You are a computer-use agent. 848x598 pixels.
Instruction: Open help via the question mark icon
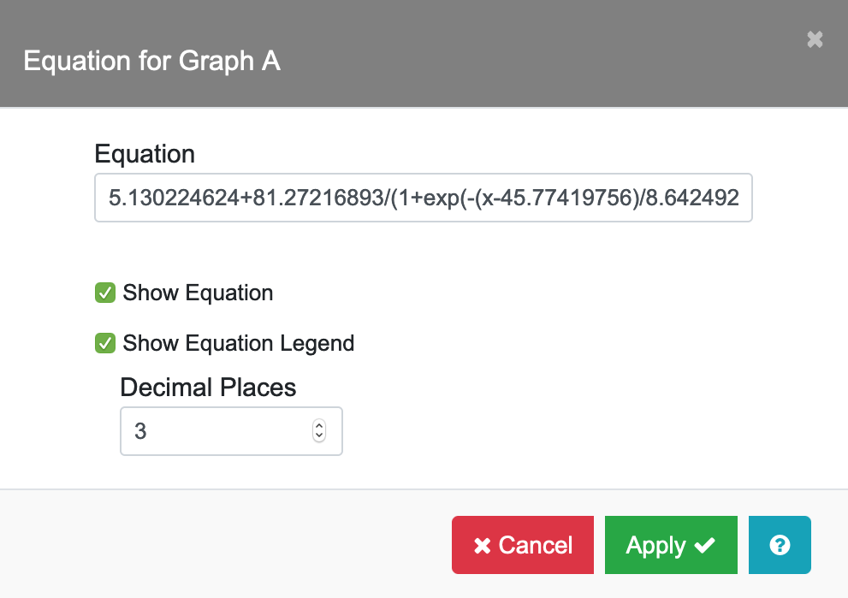click(779, 545)
